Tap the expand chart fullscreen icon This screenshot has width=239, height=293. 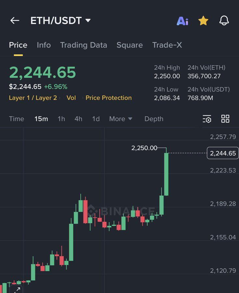click(17, 289)
